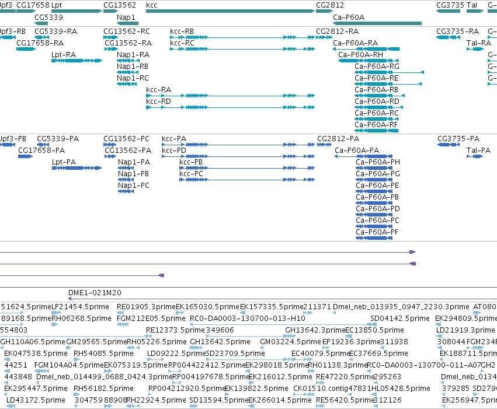Select the CG13562 gene label
The width and height of the screenshot is (497, 409).
point(120,5)
